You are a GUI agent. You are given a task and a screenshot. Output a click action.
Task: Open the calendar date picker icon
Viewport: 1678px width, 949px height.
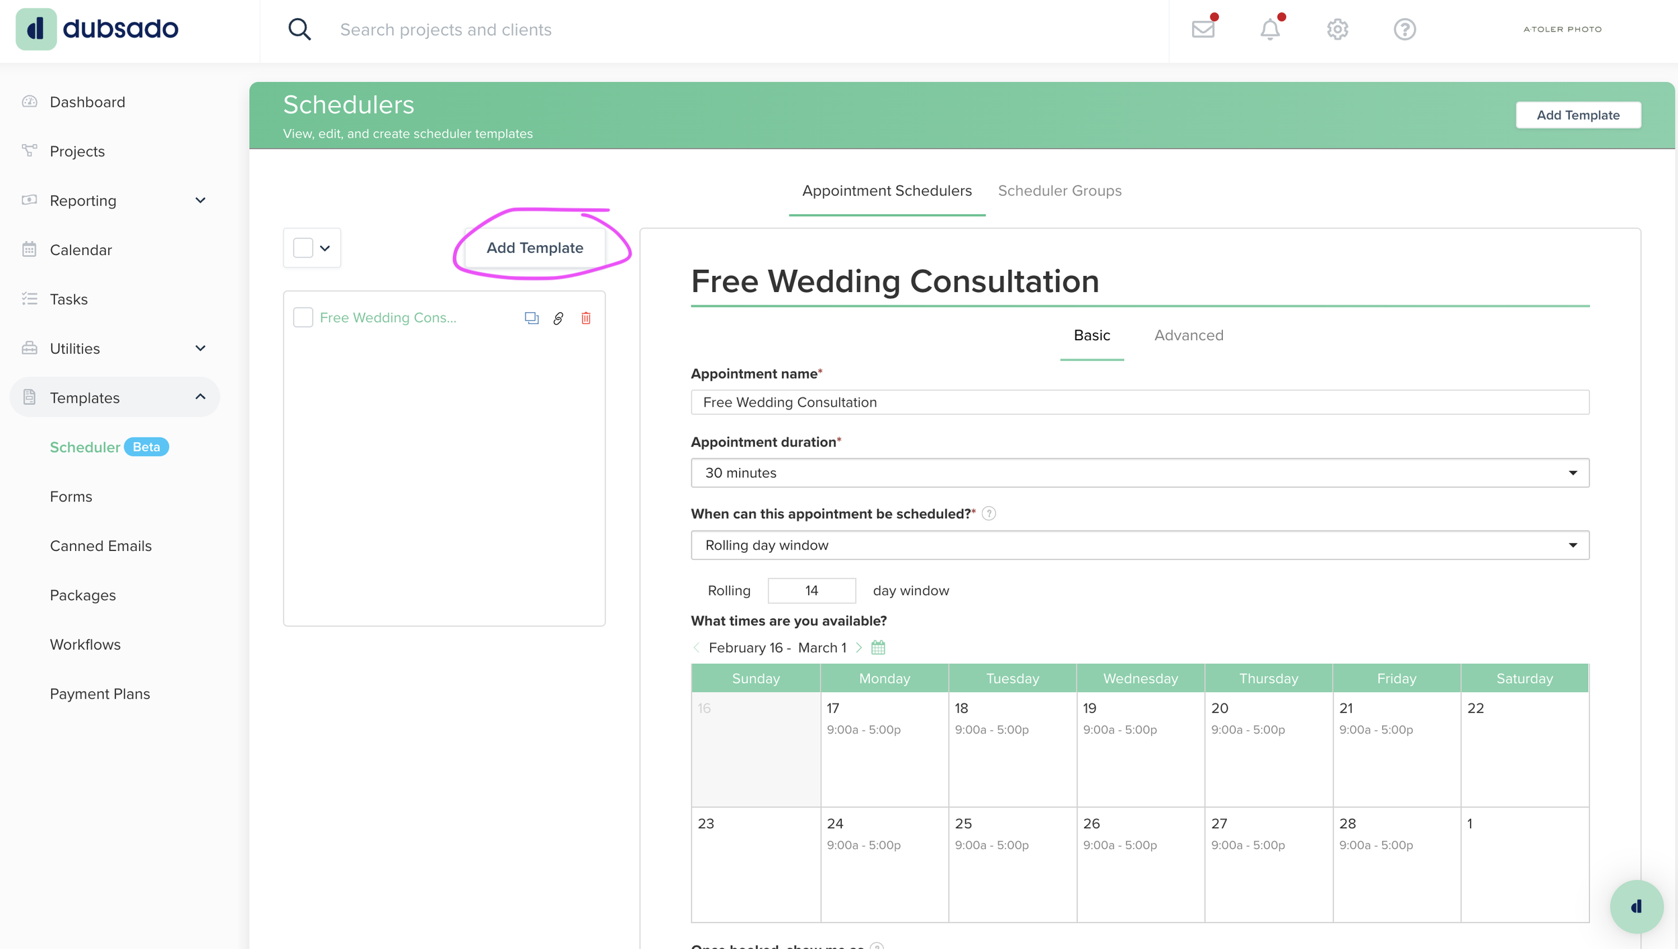pyautogui.click(x=878, y=648)
